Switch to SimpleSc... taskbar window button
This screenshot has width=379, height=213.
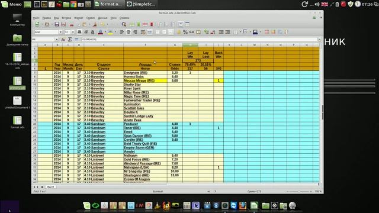tap(141, 4)
